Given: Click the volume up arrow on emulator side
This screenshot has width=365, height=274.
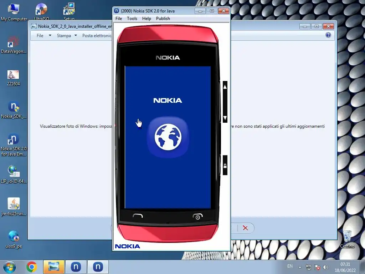Looking at the screenshot, I should (225, 87).
